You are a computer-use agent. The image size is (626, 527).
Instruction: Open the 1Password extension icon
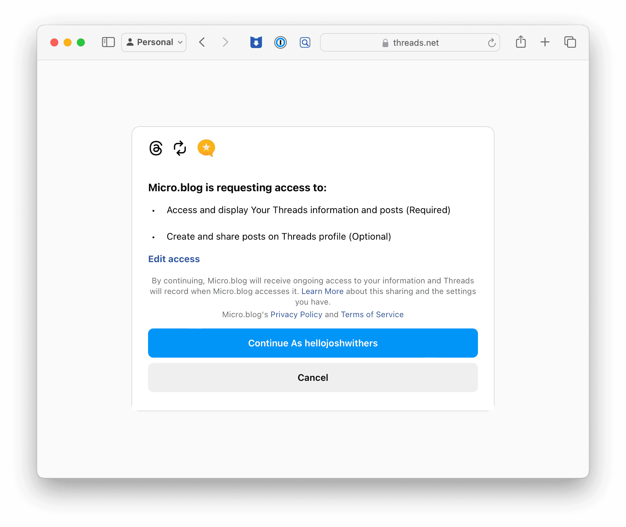pyautogui.click(x=280, y=42)
